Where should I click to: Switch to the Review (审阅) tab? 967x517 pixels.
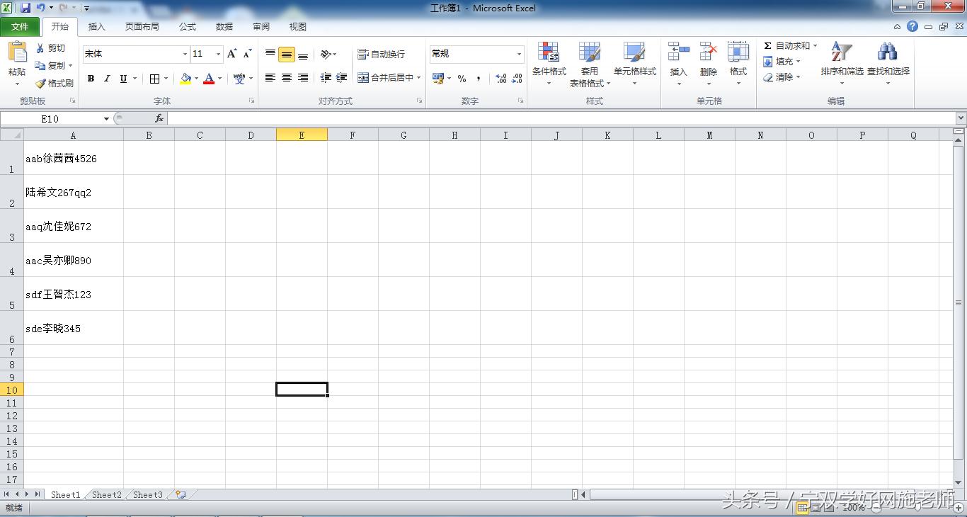point(261,27)
